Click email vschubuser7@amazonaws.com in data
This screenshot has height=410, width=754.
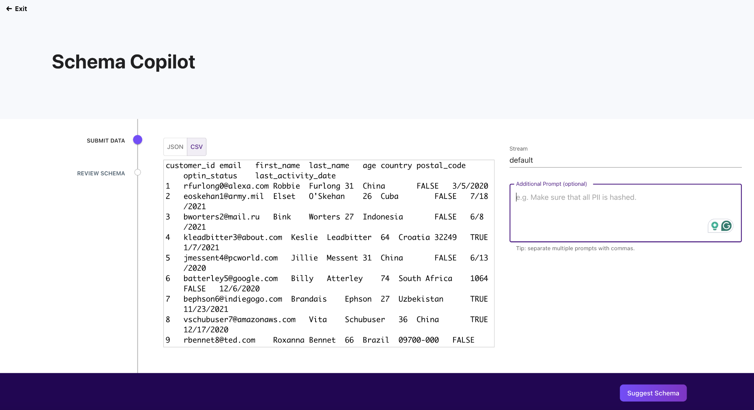click(x=240, y=320)
